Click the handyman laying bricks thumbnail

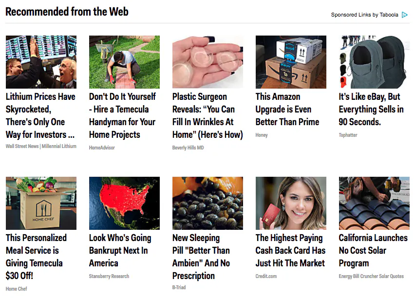point(124,62)
